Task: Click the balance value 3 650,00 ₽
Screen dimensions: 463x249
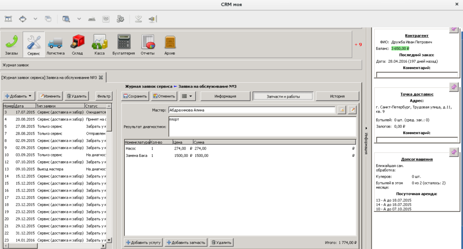Action: (x=400, y=48)
